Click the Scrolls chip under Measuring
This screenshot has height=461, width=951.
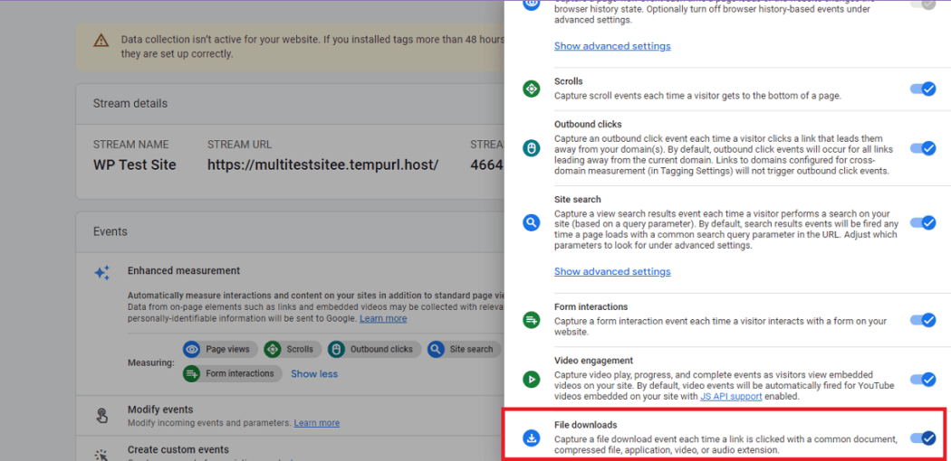[x=293, y=349]
